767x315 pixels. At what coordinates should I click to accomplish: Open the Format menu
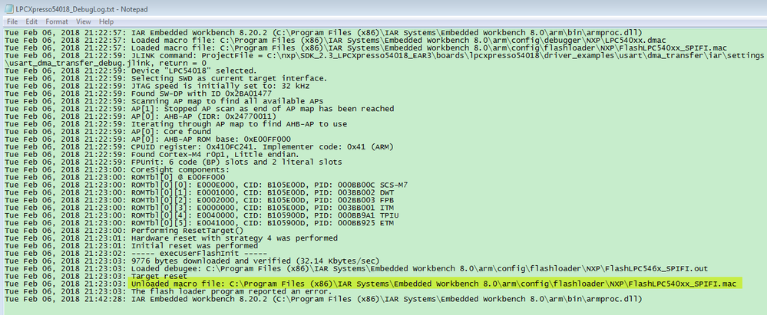pos(57,21)
